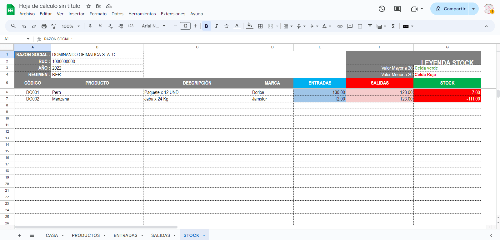Click the Compartir button
This screenshot has height=240, width=500.
(450, 9)
